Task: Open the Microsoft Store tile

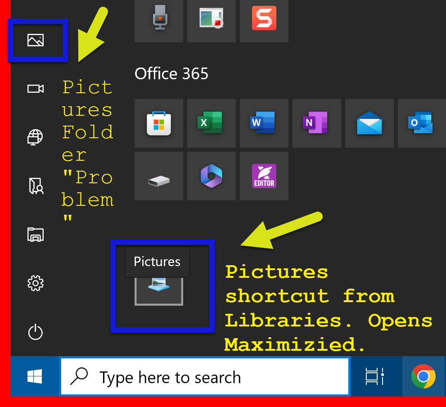Action: click(159, 123)
